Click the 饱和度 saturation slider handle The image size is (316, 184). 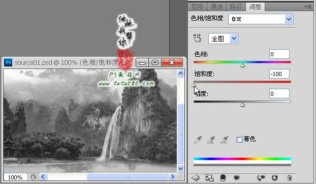tap(194, 85)
